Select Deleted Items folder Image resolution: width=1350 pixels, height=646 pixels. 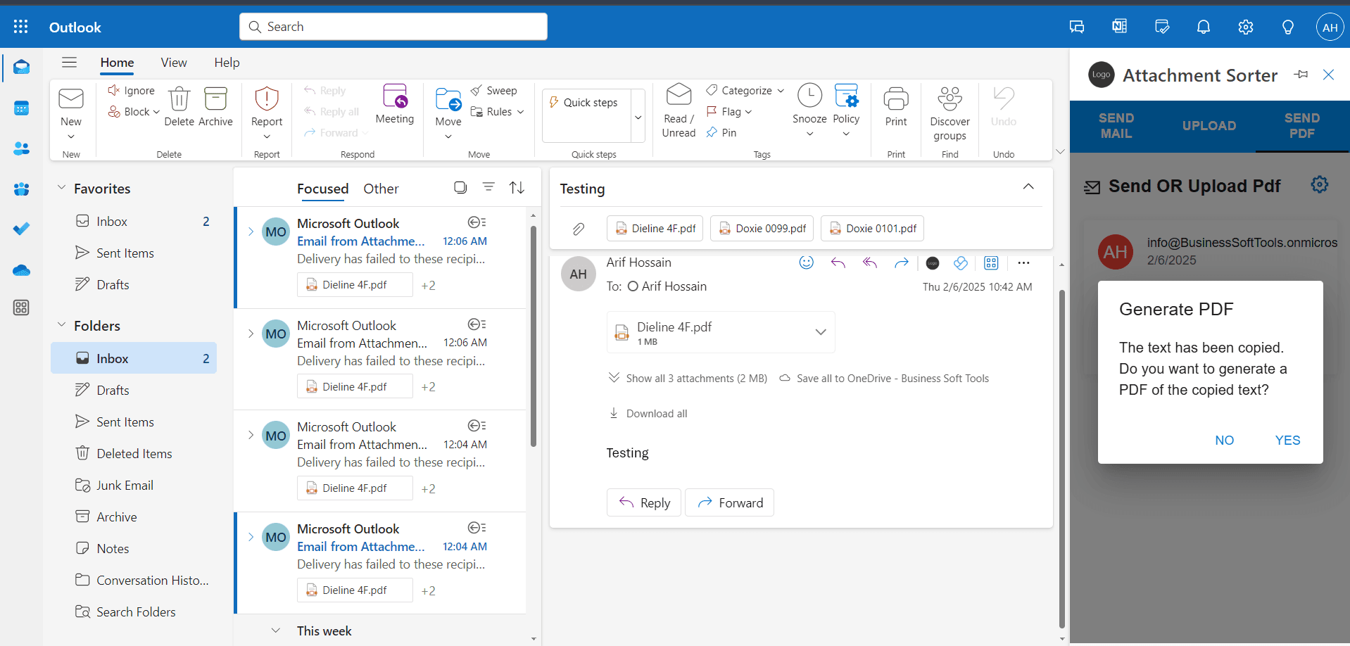(134, 453)
